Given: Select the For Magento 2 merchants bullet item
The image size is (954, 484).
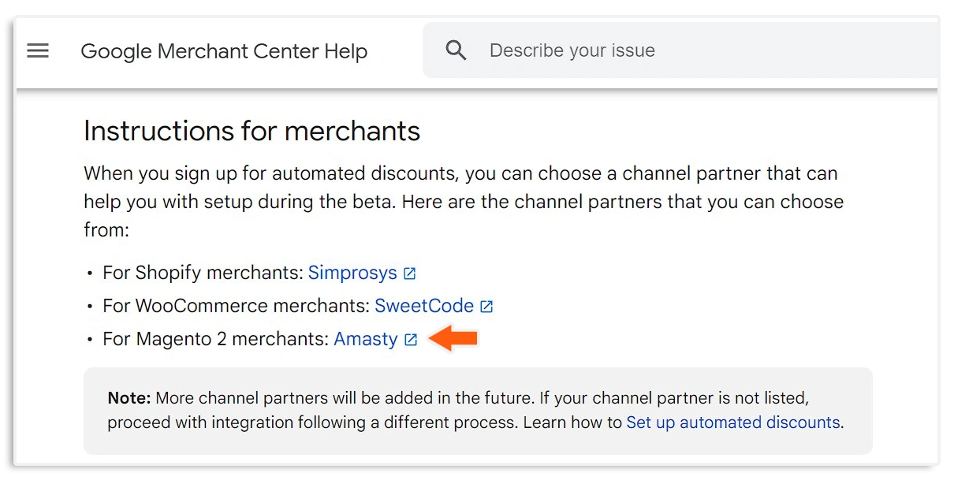Looking at the screenshot, I should coord(213,339).
